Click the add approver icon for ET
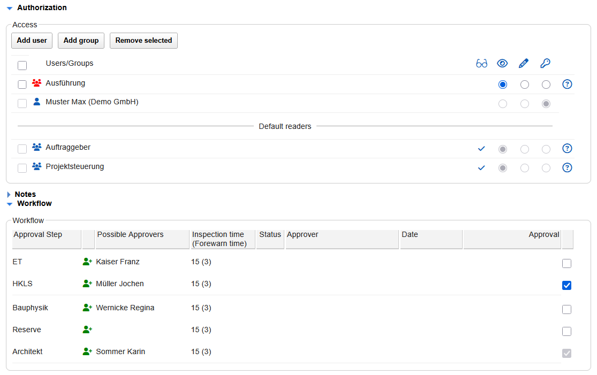This screenshot has width=597, height=375. coord(87,262)
